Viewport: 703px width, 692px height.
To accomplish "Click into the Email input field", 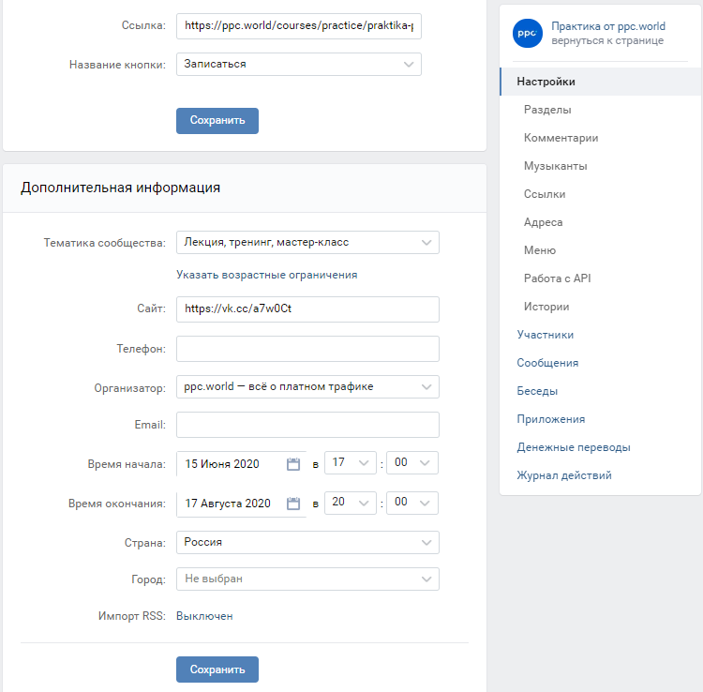I will click(307, 425).
